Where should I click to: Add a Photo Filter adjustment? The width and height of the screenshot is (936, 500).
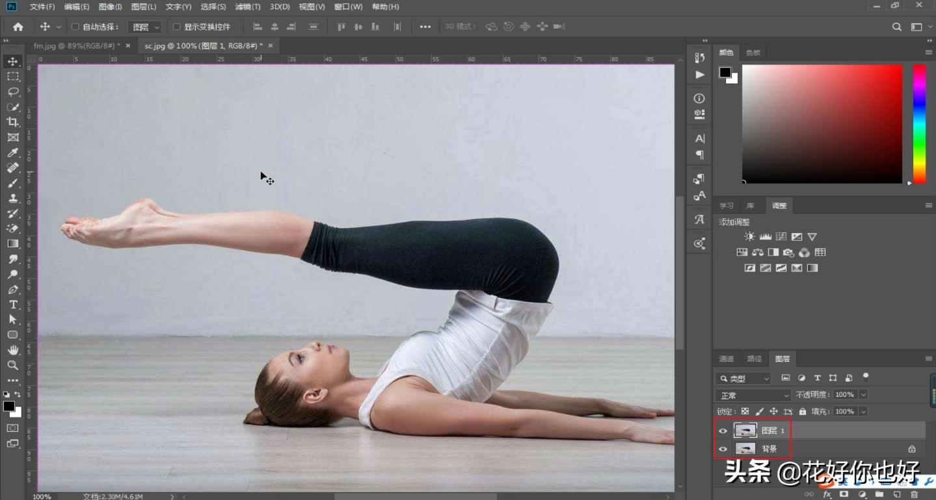click(789, 253)
